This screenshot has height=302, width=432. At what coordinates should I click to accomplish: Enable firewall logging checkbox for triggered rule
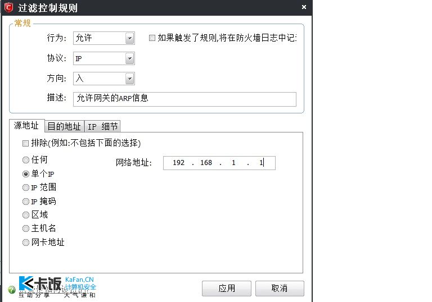152,38
